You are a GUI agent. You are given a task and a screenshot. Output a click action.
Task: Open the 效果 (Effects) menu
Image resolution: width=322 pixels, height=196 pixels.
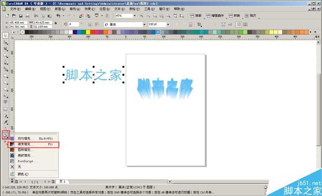tap(88, 8)
